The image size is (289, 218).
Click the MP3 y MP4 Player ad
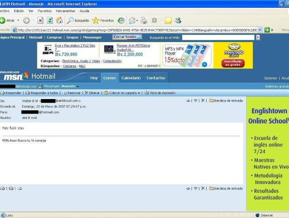(x=186, y=55)
